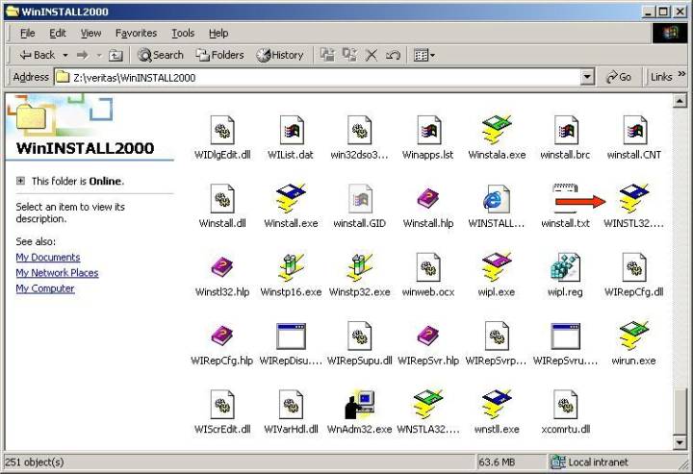Click the scrollbar up arrow
693x474 pixels.
[x=680, y=101]
